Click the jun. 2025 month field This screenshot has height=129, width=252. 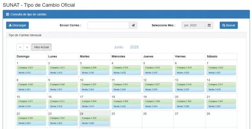193,25
